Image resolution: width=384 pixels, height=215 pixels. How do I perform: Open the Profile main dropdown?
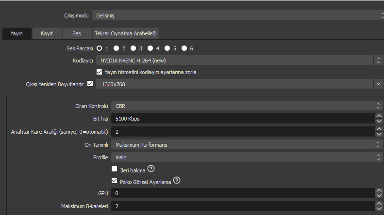point(246,157)
